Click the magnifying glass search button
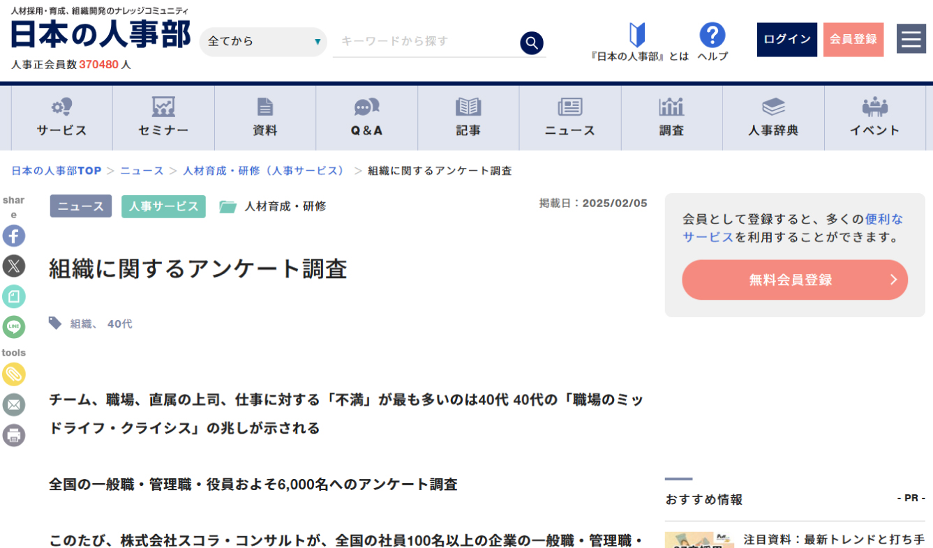Image resolution: width=933 pixels, height=548 pixels. click(x=532, y=43)
